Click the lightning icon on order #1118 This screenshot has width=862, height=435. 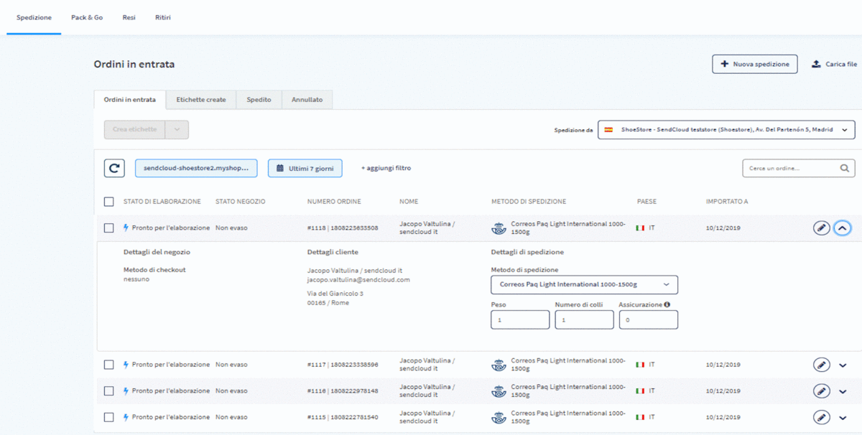126,228
